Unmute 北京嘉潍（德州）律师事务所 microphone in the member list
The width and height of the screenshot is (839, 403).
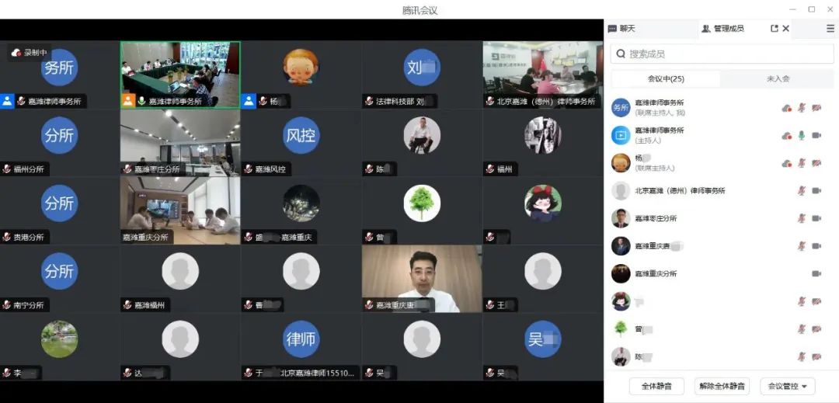pos(802,191)
